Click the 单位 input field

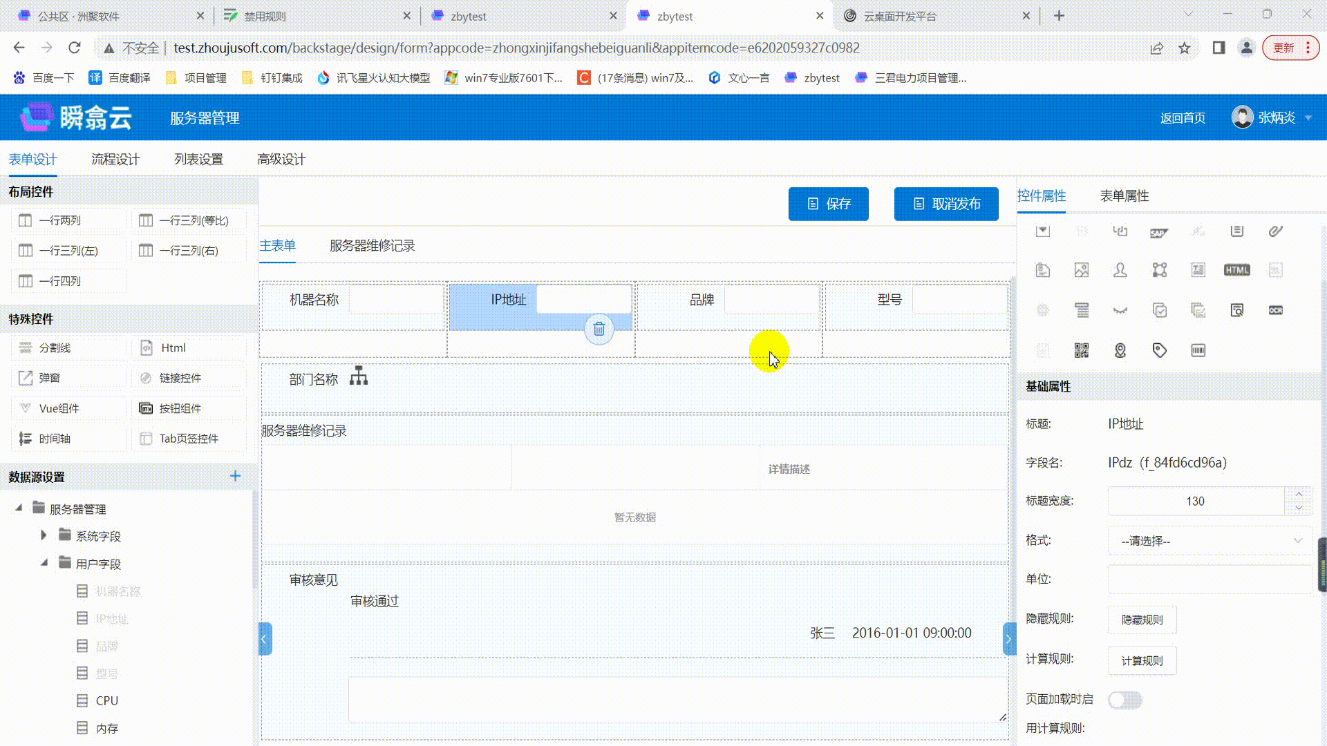click(1210, 580)
